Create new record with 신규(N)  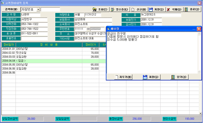coord(139,9)
